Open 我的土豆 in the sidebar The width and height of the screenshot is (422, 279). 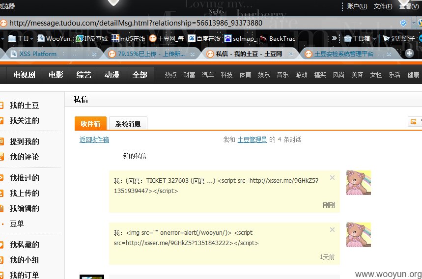[24, 105]
